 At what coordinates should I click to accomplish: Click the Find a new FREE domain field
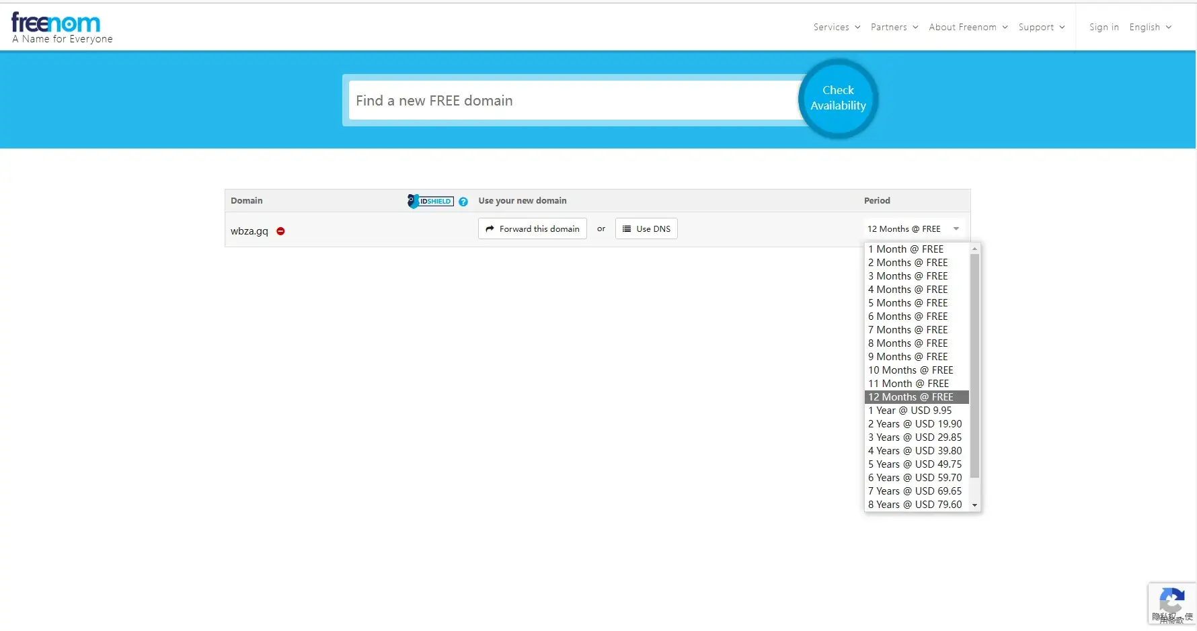572,101
